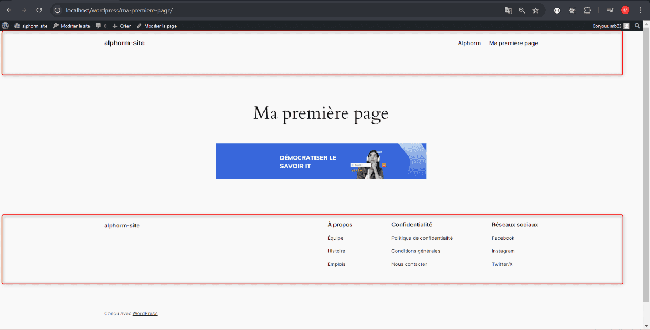Follow the WordPress link in the footer
The width and height of the screenshot is (650, 330).
[145, 313]
